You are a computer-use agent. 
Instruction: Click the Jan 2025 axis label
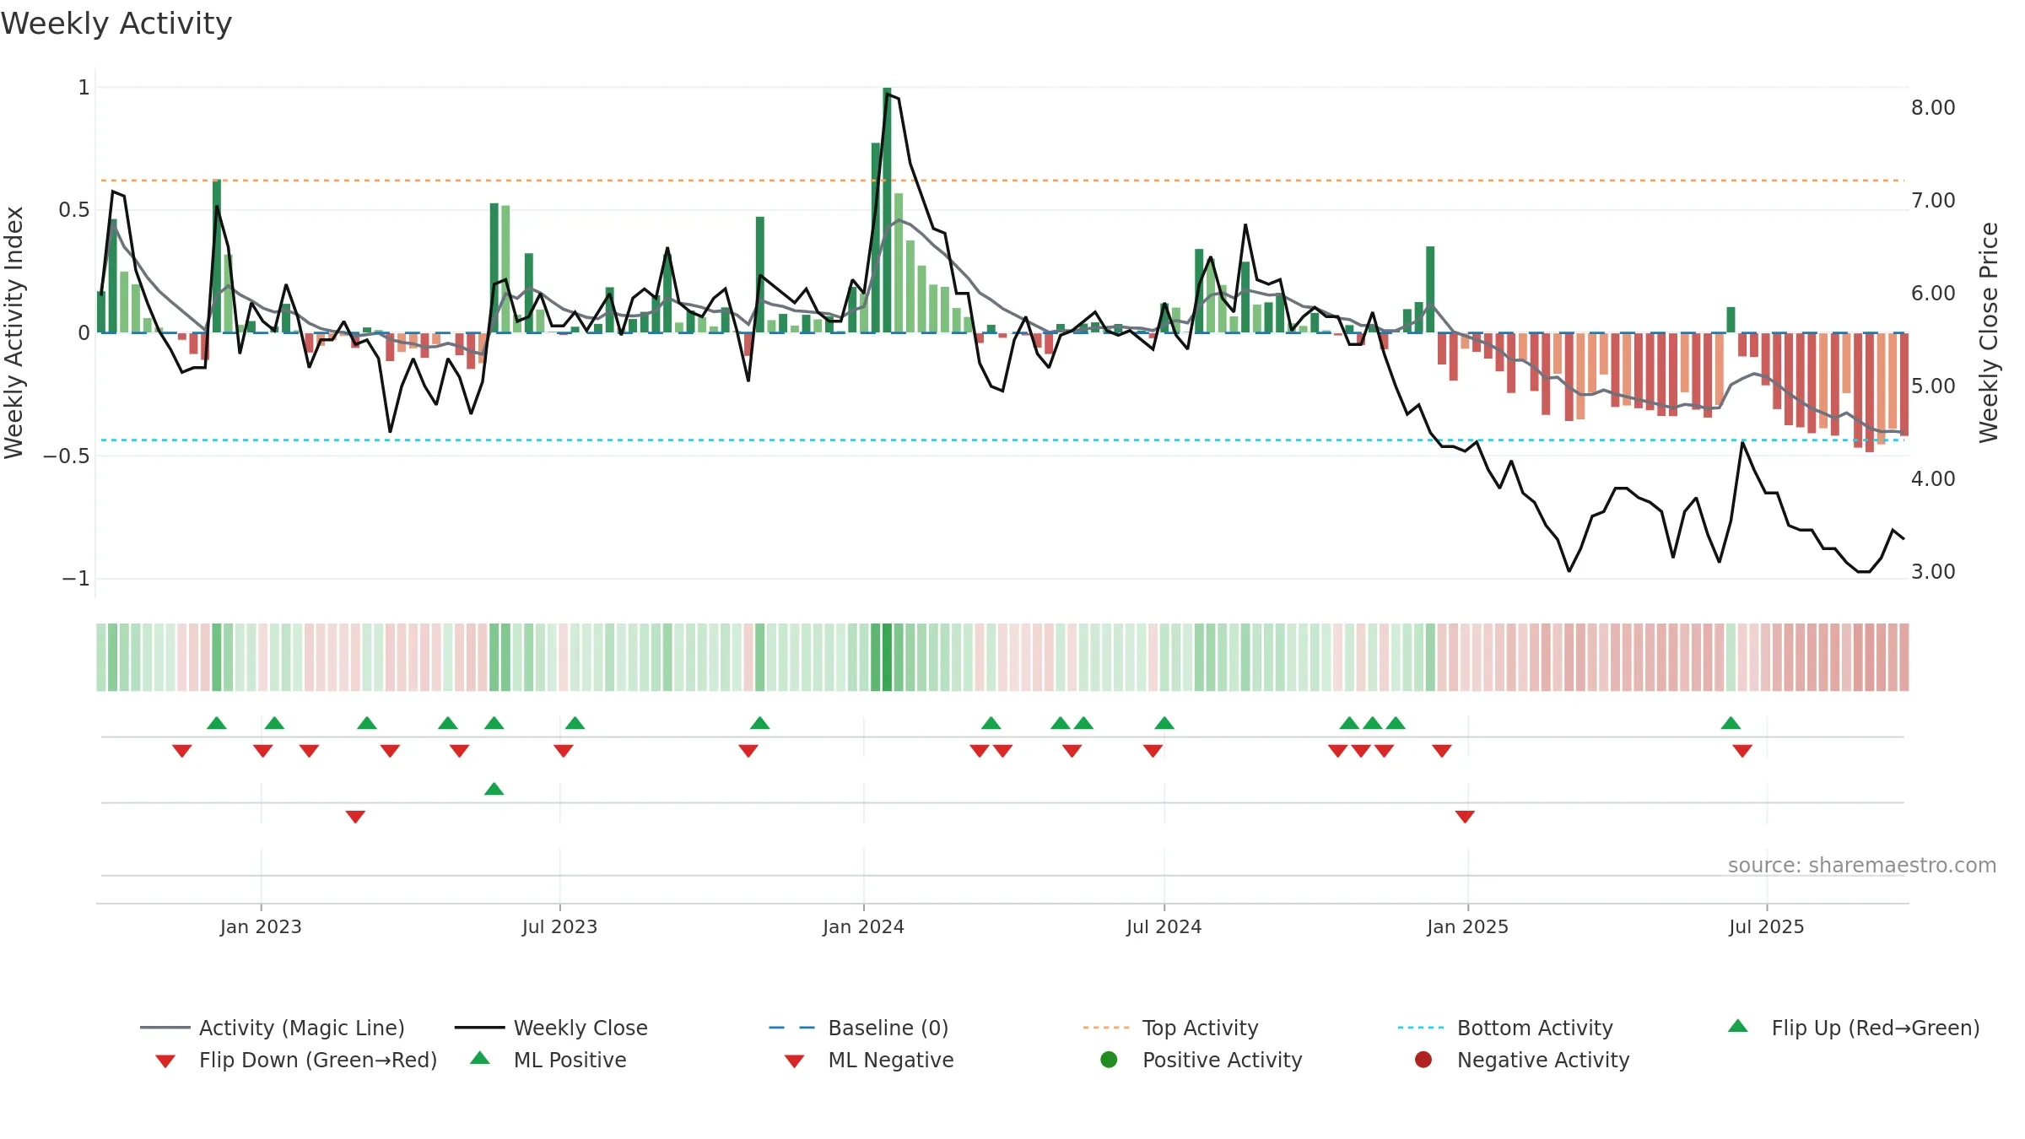pyautogui.click(x=1467, y=926)
